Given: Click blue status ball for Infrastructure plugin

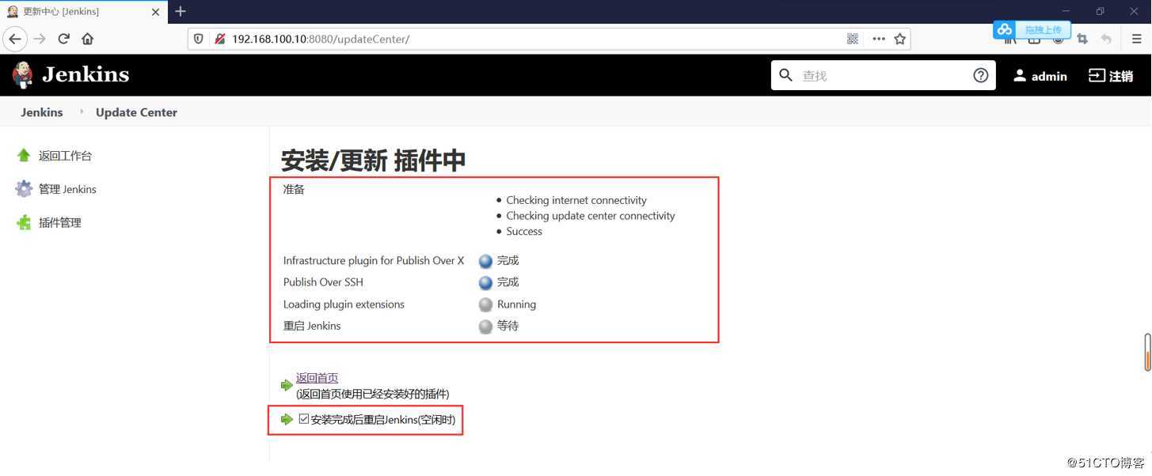Looking at the screenshot, I should click(485, 261).
